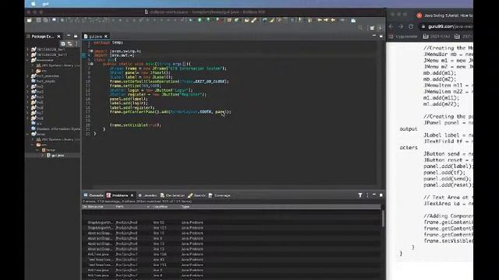The width and height of the screenshot is (499, 280).
Task: Select the Java Swing Tutorial browser tab
Action: [445, 16]
